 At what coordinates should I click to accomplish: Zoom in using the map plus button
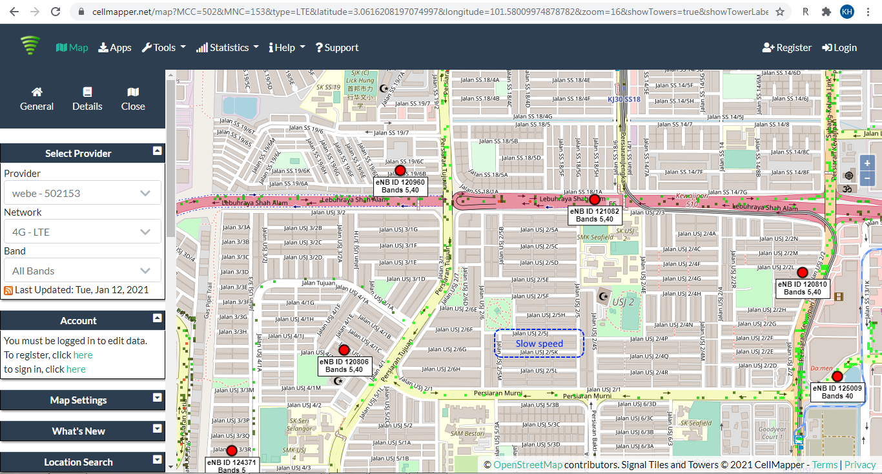pos(868,163)
